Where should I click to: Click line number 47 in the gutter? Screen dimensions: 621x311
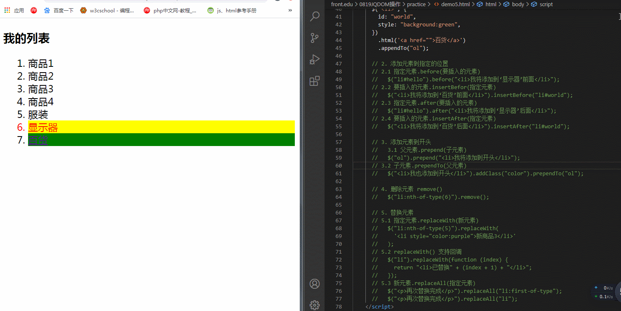339,64
